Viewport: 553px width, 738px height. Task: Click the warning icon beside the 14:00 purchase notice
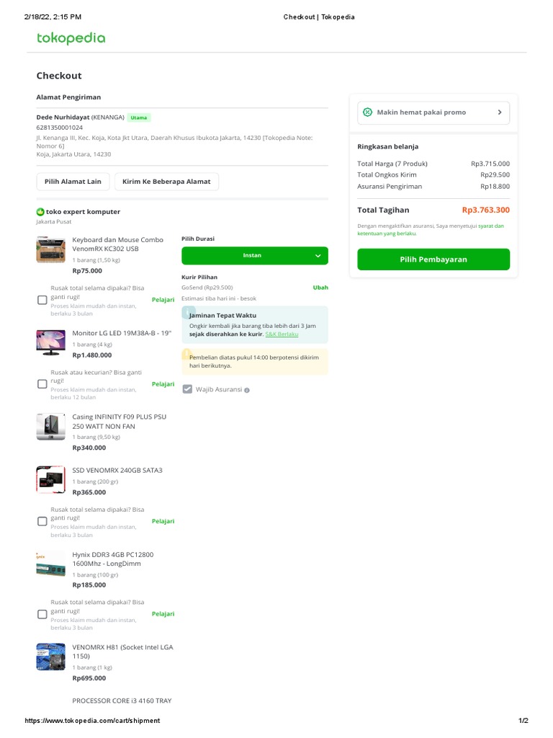187,353
